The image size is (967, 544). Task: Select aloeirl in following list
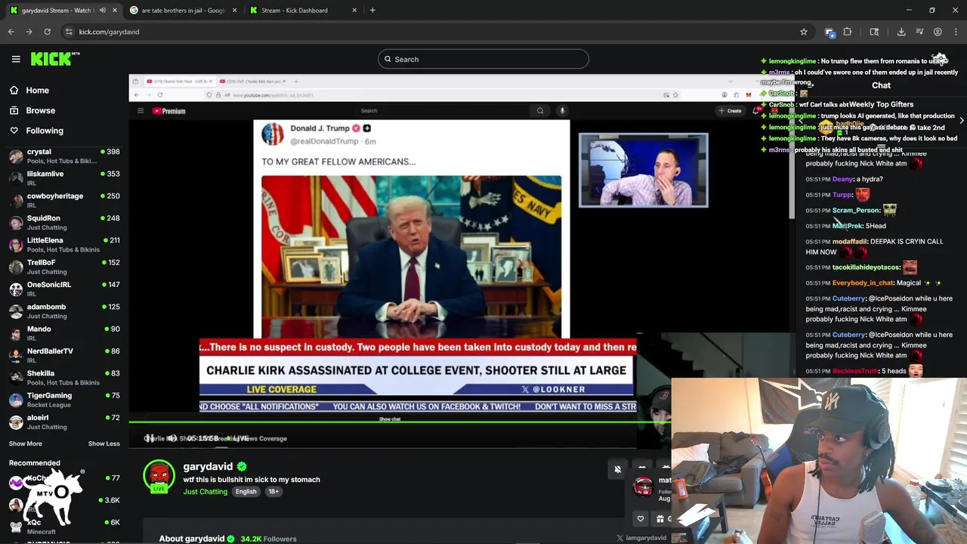click(64, 422)
